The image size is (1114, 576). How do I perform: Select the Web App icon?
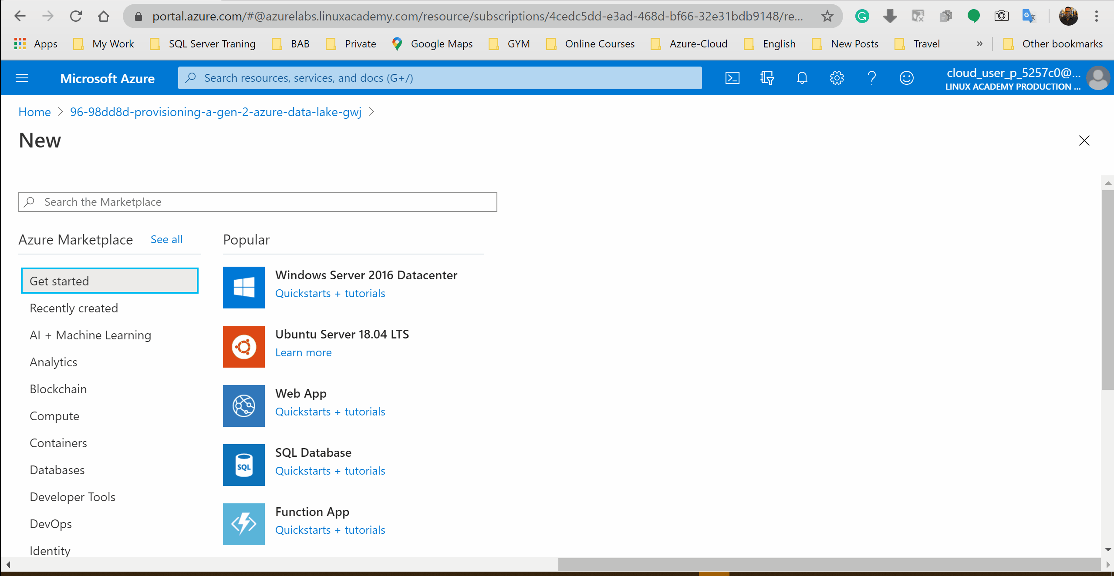click(243, 405)
